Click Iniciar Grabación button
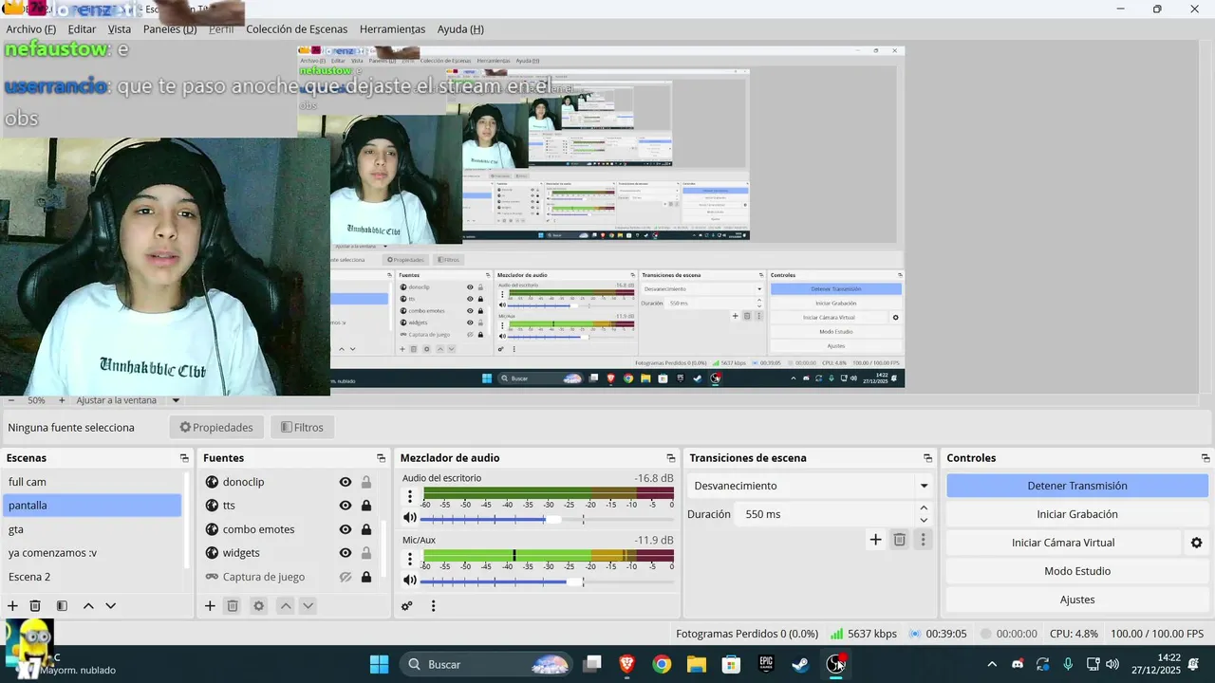The width and height of the screenshot is (1215, 683). tap(1077, 514)
